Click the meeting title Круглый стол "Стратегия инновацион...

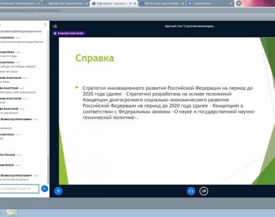point(190,26)
